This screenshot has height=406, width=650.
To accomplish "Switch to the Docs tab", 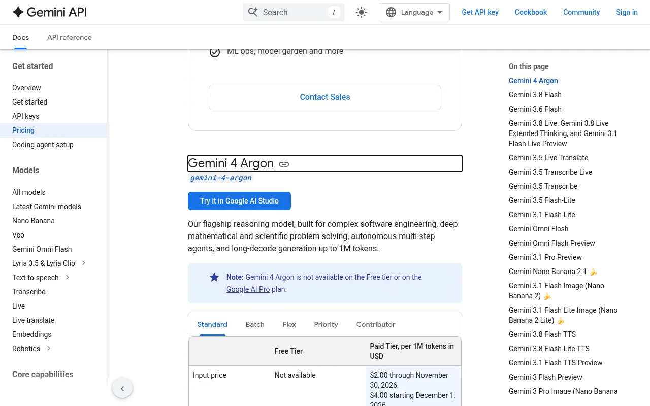I will pos(20,37).
